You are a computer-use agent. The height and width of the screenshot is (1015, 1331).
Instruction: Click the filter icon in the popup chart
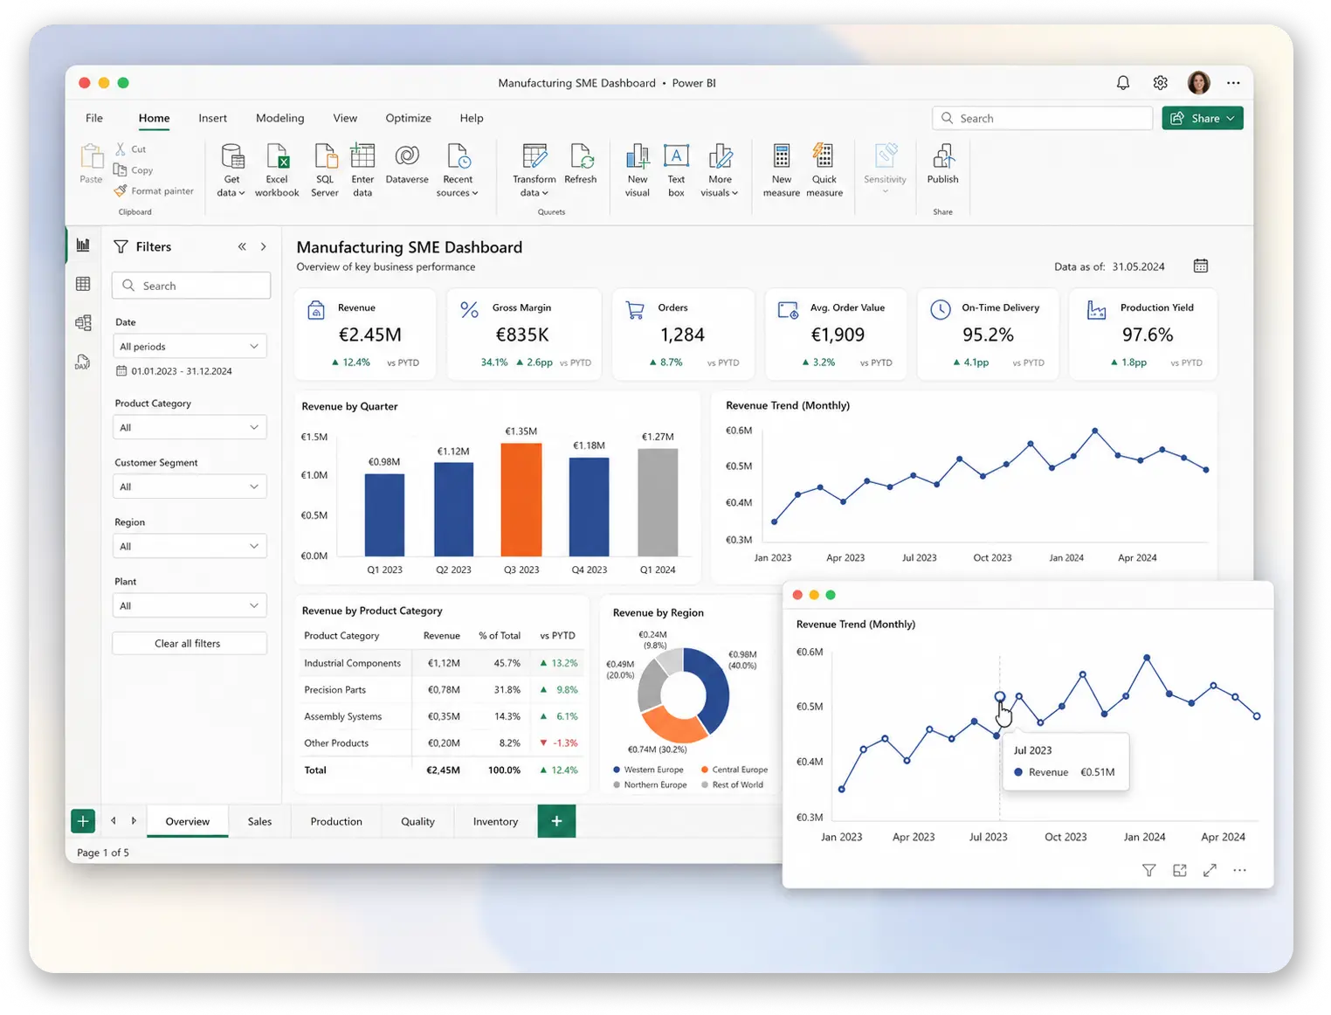click(1149, 870)
